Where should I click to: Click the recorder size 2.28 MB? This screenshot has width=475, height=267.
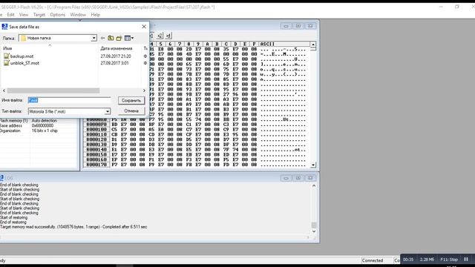[427, 260]
